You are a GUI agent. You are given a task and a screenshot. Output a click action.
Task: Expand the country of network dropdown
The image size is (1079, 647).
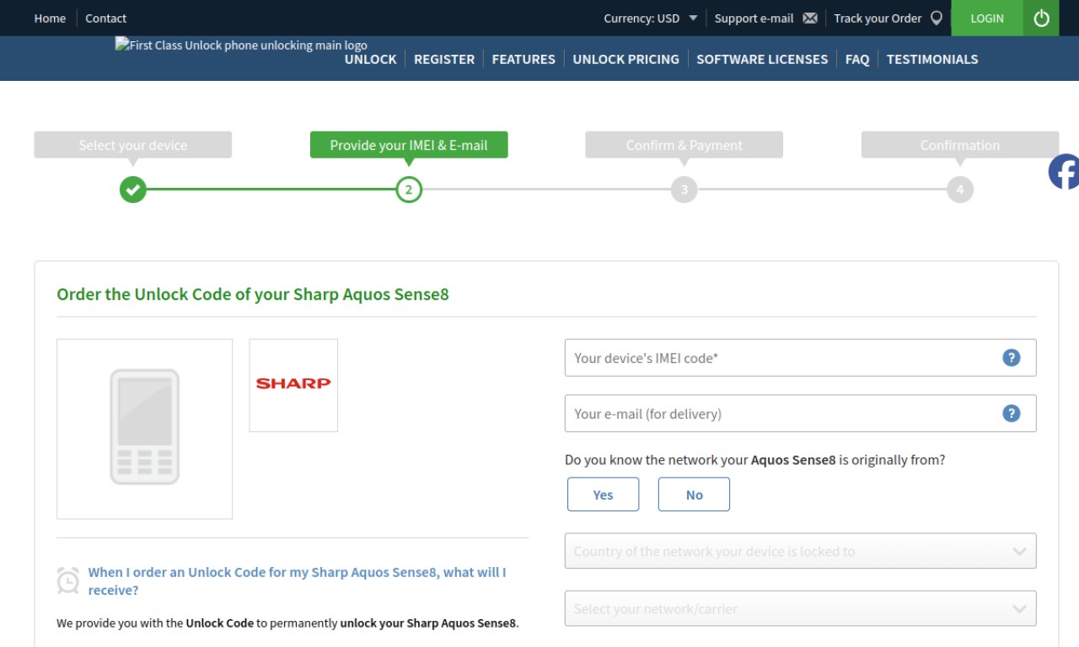800,551
